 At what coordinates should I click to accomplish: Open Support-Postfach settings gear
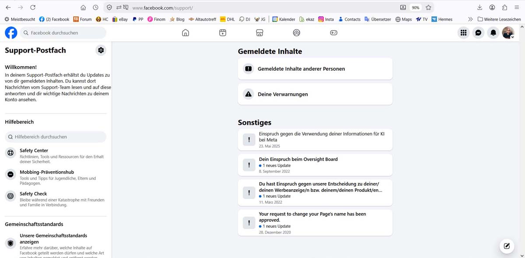point(101,50)
